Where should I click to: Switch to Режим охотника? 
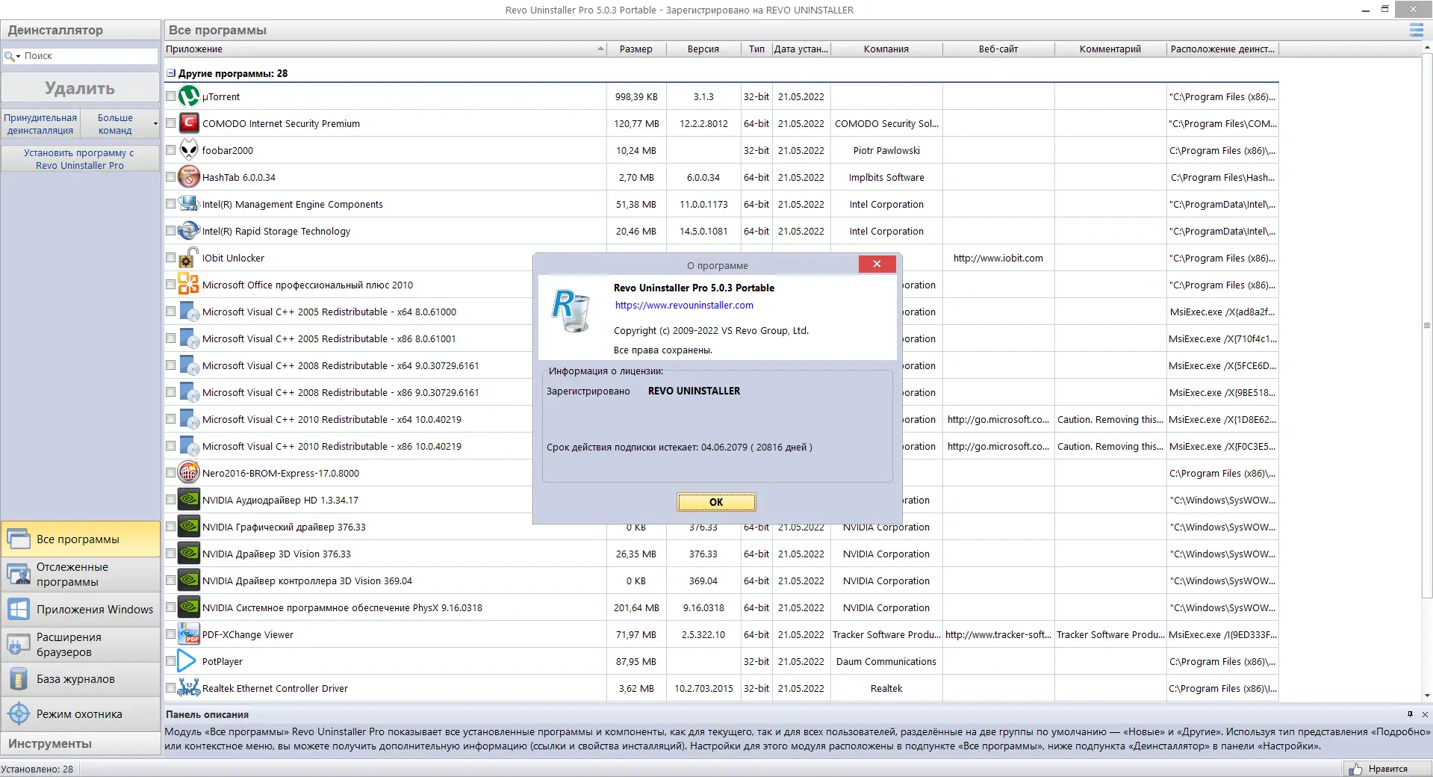point(81,714)
